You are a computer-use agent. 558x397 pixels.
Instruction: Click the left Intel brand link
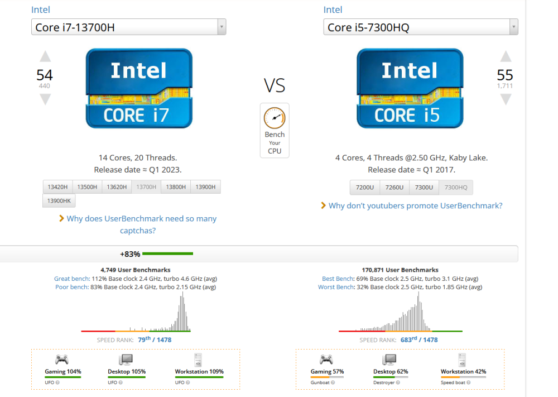[39, 9]
